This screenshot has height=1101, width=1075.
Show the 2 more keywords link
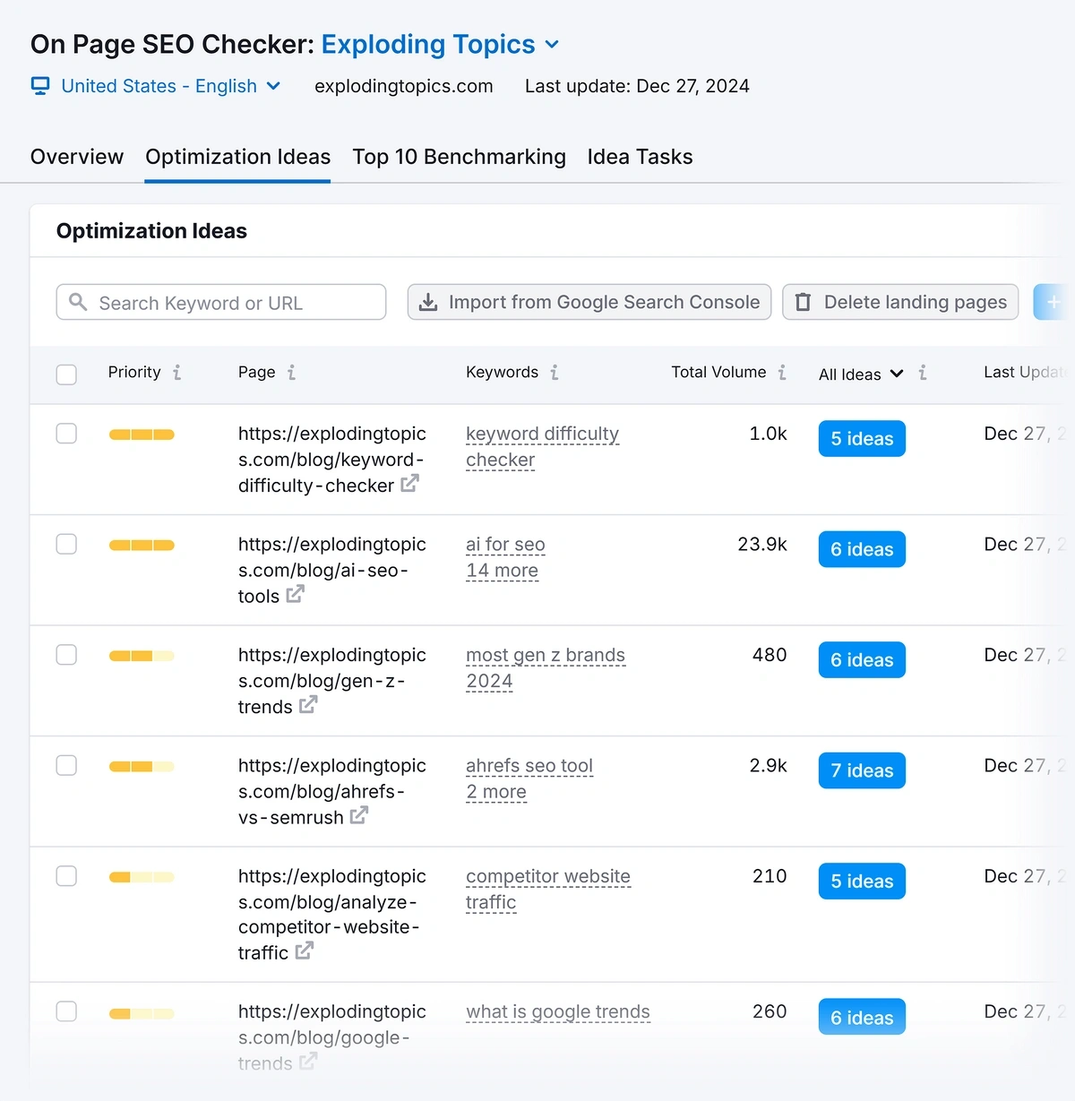tap(496, 792)
